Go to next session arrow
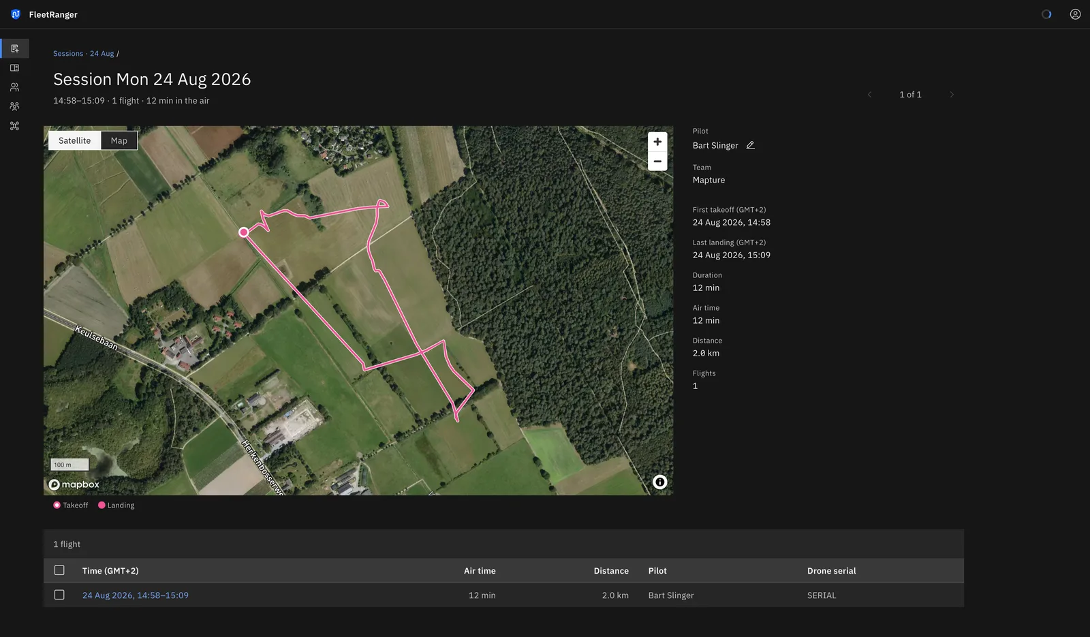The width and height of the screenshot is (1090, 637). click(x=952, y=95)
